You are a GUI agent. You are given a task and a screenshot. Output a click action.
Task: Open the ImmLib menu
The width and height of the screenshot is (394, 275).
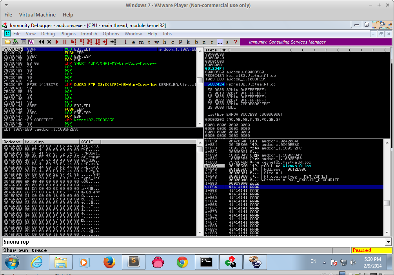[x=89, y=34]
